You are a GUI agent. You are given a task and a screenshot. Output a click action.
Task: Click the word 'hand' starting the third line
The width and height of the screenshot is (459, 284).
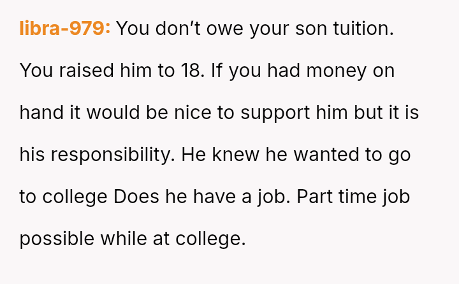(41, 113)
